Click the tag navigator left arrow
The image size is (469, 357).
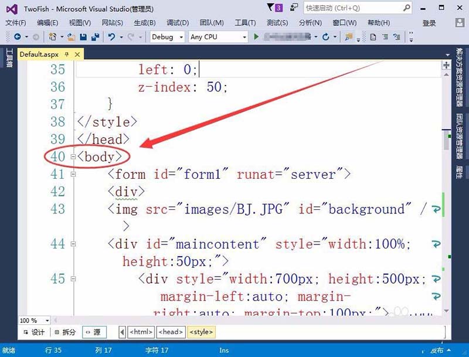click(122, 332)
